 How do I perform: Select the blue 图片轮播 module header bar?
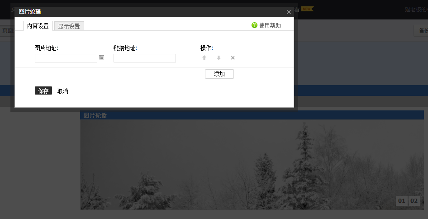pyautogui.click(x=252, y=115)
